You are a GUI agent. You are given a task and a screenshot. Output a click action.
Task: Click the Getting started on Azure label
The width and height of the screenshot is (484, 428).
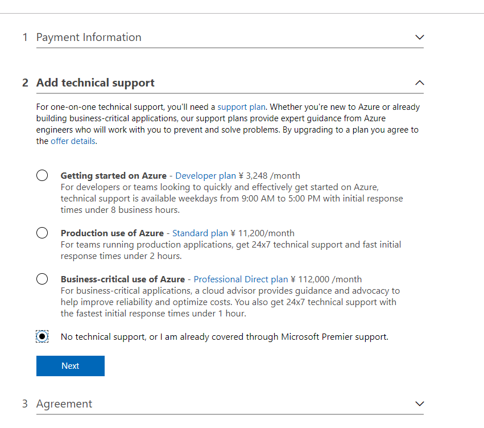(114, 176)
